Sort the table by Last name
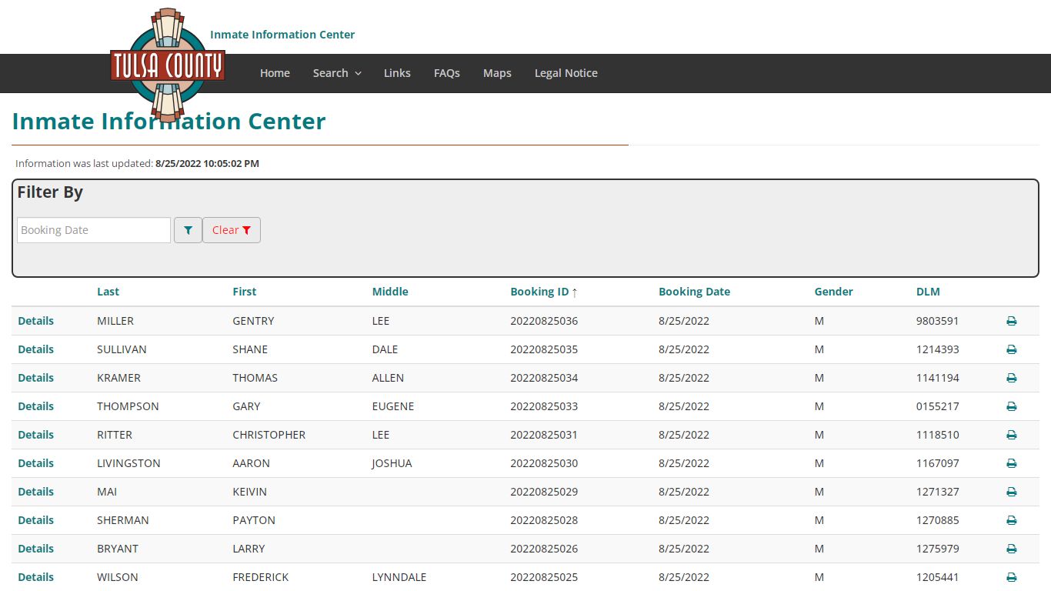Viewport: 1051px width, 591px height. (x=108, y=292)
